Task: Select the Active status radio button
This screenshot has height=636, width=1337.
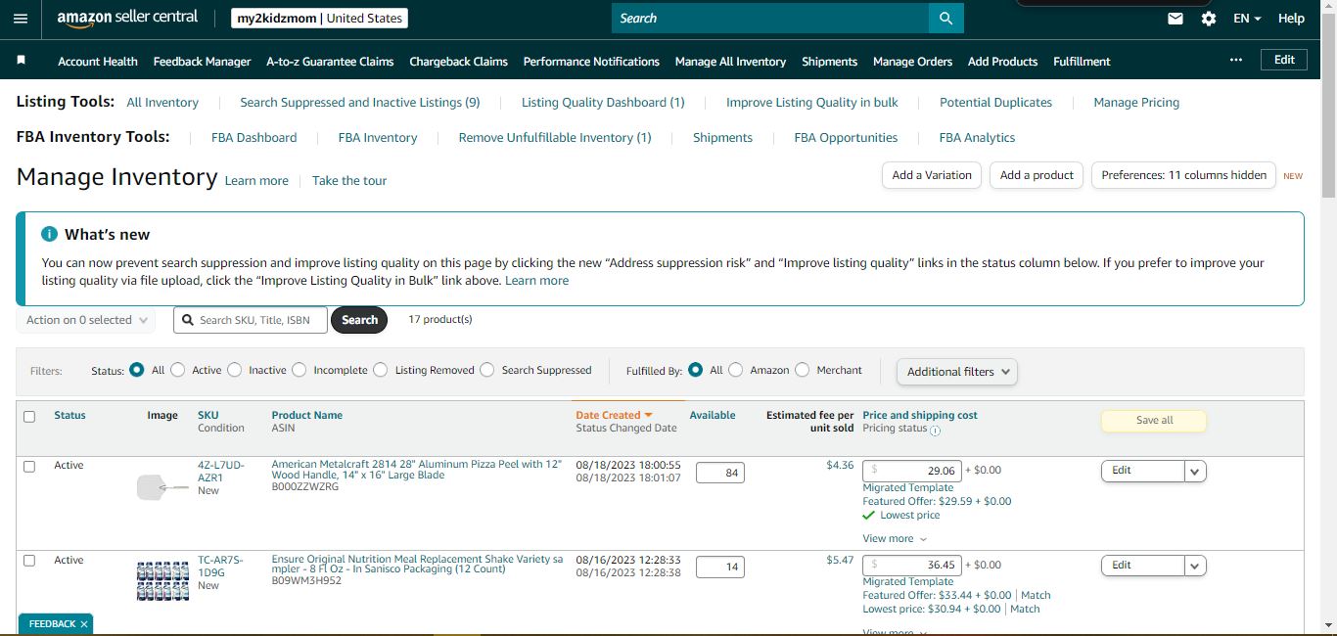Action: (x=177, y=370)
